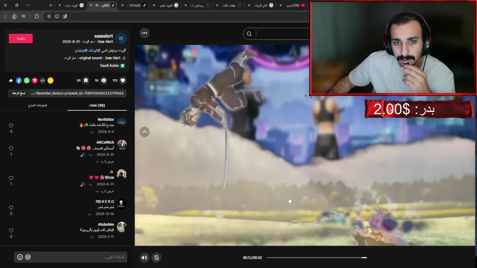477x268 pixels.
Task: Seek on the video progress bar
Action: pyautogui.click(x=317, y=258)
